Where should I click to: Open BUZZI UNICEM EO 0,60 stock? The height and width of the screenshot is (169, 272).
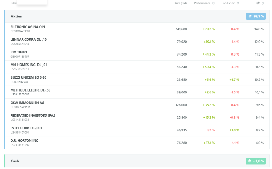[x=28, y=77]
